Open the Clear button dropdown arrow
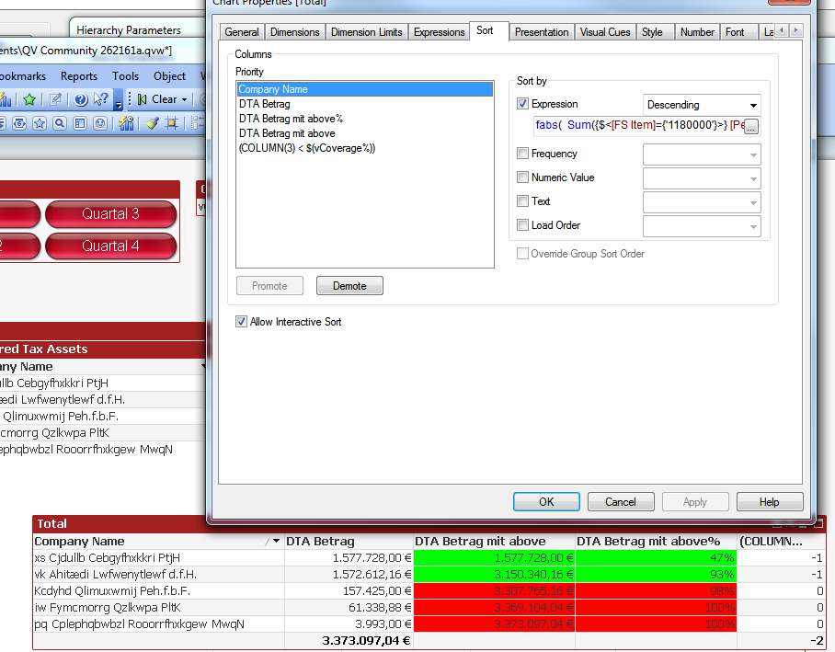 184,99
